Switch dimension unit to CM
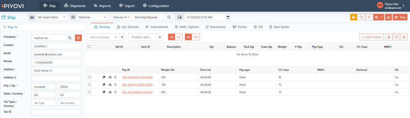 coord(196,37)
